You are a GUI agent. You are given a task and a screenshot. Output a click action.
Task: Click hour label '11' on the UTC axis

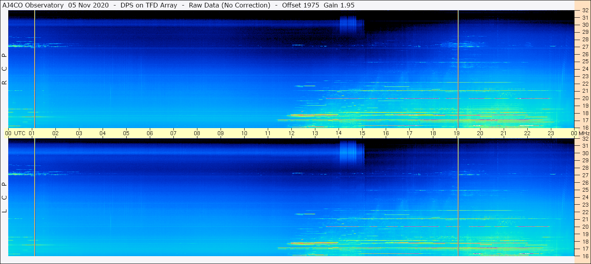pos(268,133)
